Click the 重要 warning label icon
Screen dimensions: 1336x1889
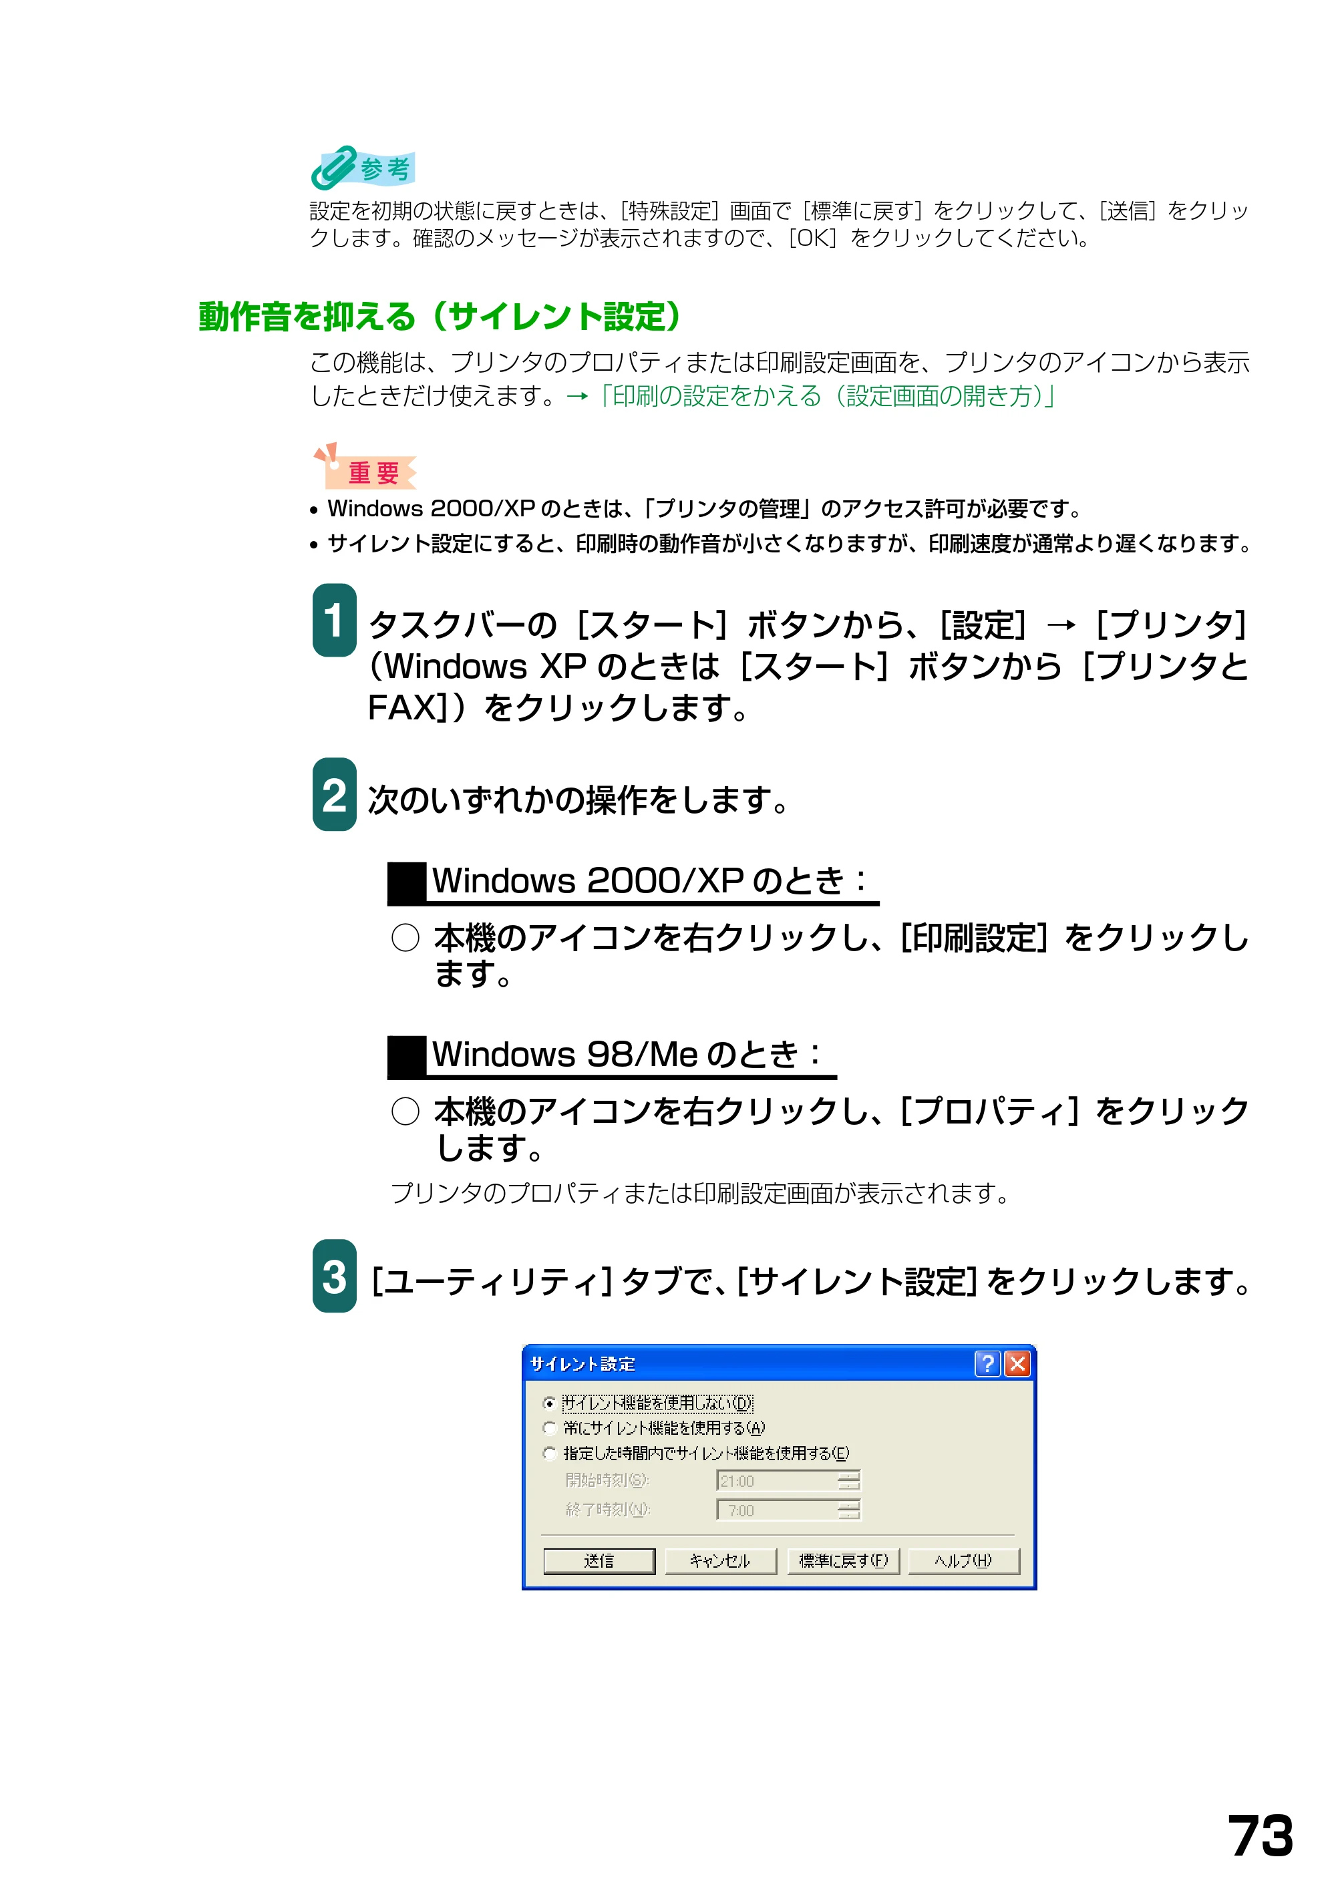[x=365, y=466]
